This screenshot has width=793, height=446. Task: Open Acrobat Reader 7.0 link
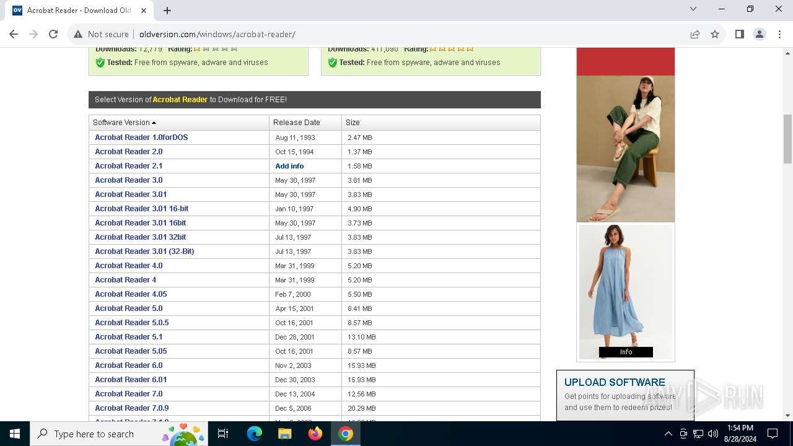point(129,394)
